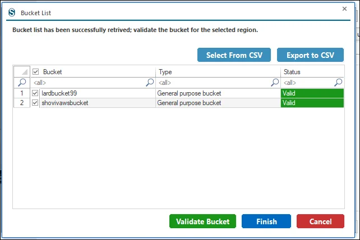The image size is (360, 240).
Task: Click the Status column filter search icon
Action: pos(338,83)
